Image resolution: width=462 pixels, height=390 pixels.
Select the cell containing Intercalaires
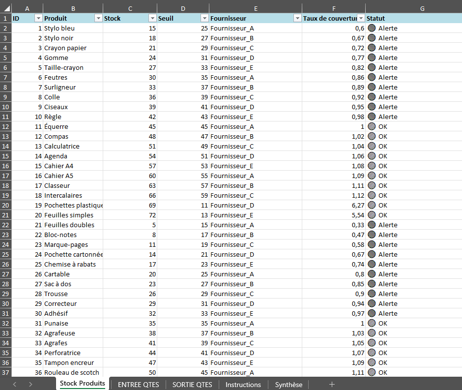pos(73,195)
